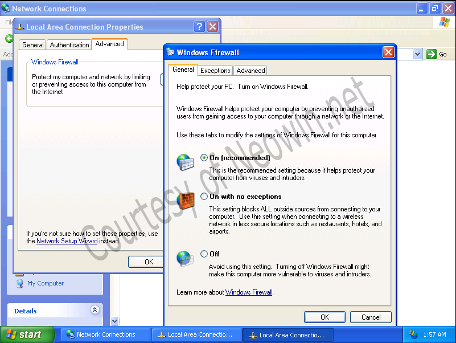The width and height of the screenshot is (456, 343).
Task: Click the help question mark button
Action: point(199,27)
